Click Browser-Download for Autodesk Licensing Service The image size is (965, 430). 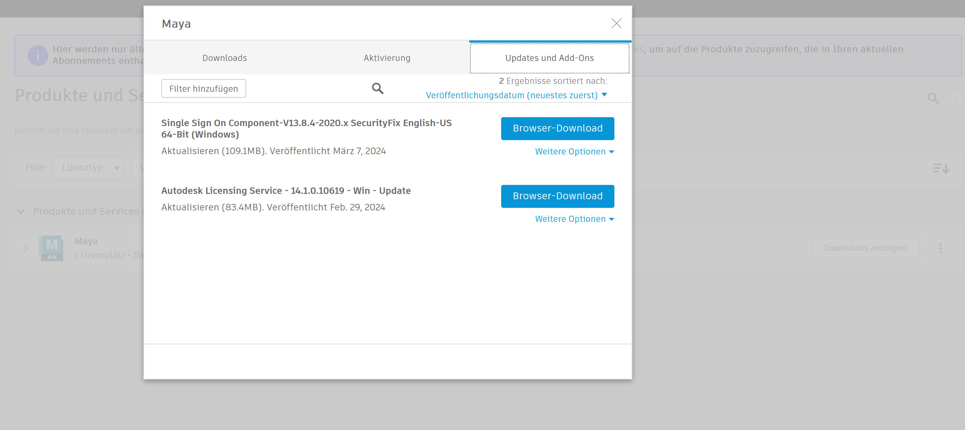(x=557, y=196)
